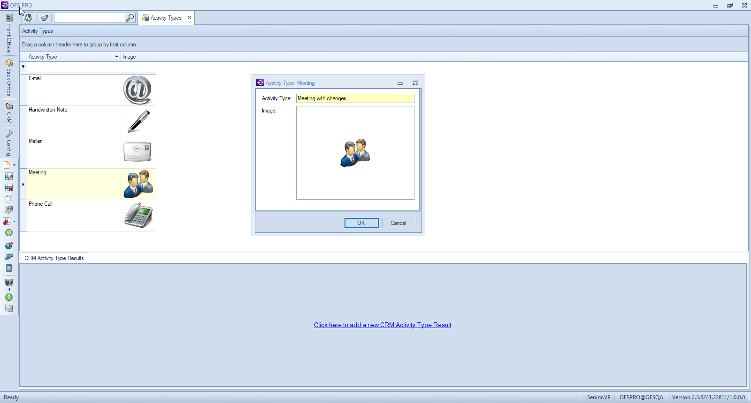This screenshot has height=403, width=751.
Task: Click OK in Activity Type dialog
Action: [361, 223]
